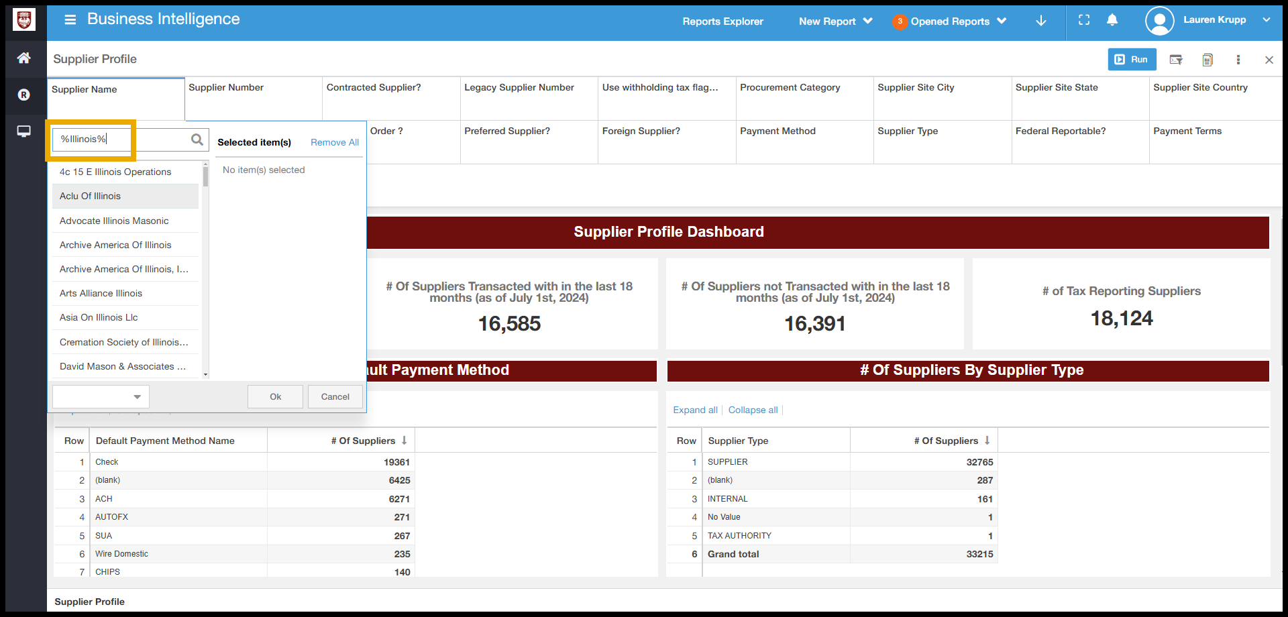Click the search magnifier icon in filter
Screen dimensions: 1288x617
pos(197,139)
